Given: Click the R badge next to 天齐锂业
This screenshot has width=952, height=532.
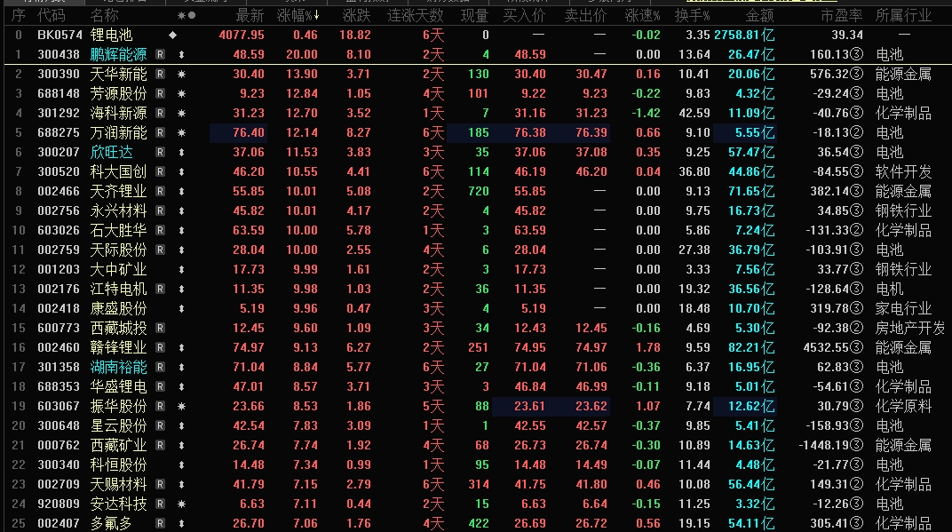Looking at the screenshot, I should coord(160,191).
